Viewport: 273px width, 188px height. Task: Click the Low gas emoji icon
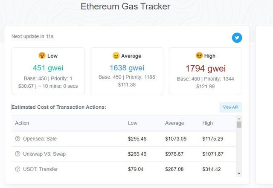(42, 55)
